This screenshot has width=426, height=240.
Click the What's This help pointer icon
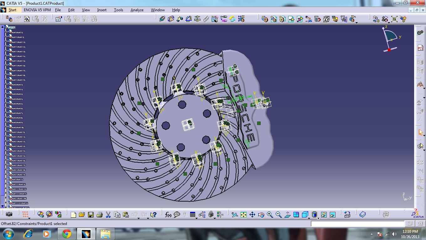coord(153,215)
